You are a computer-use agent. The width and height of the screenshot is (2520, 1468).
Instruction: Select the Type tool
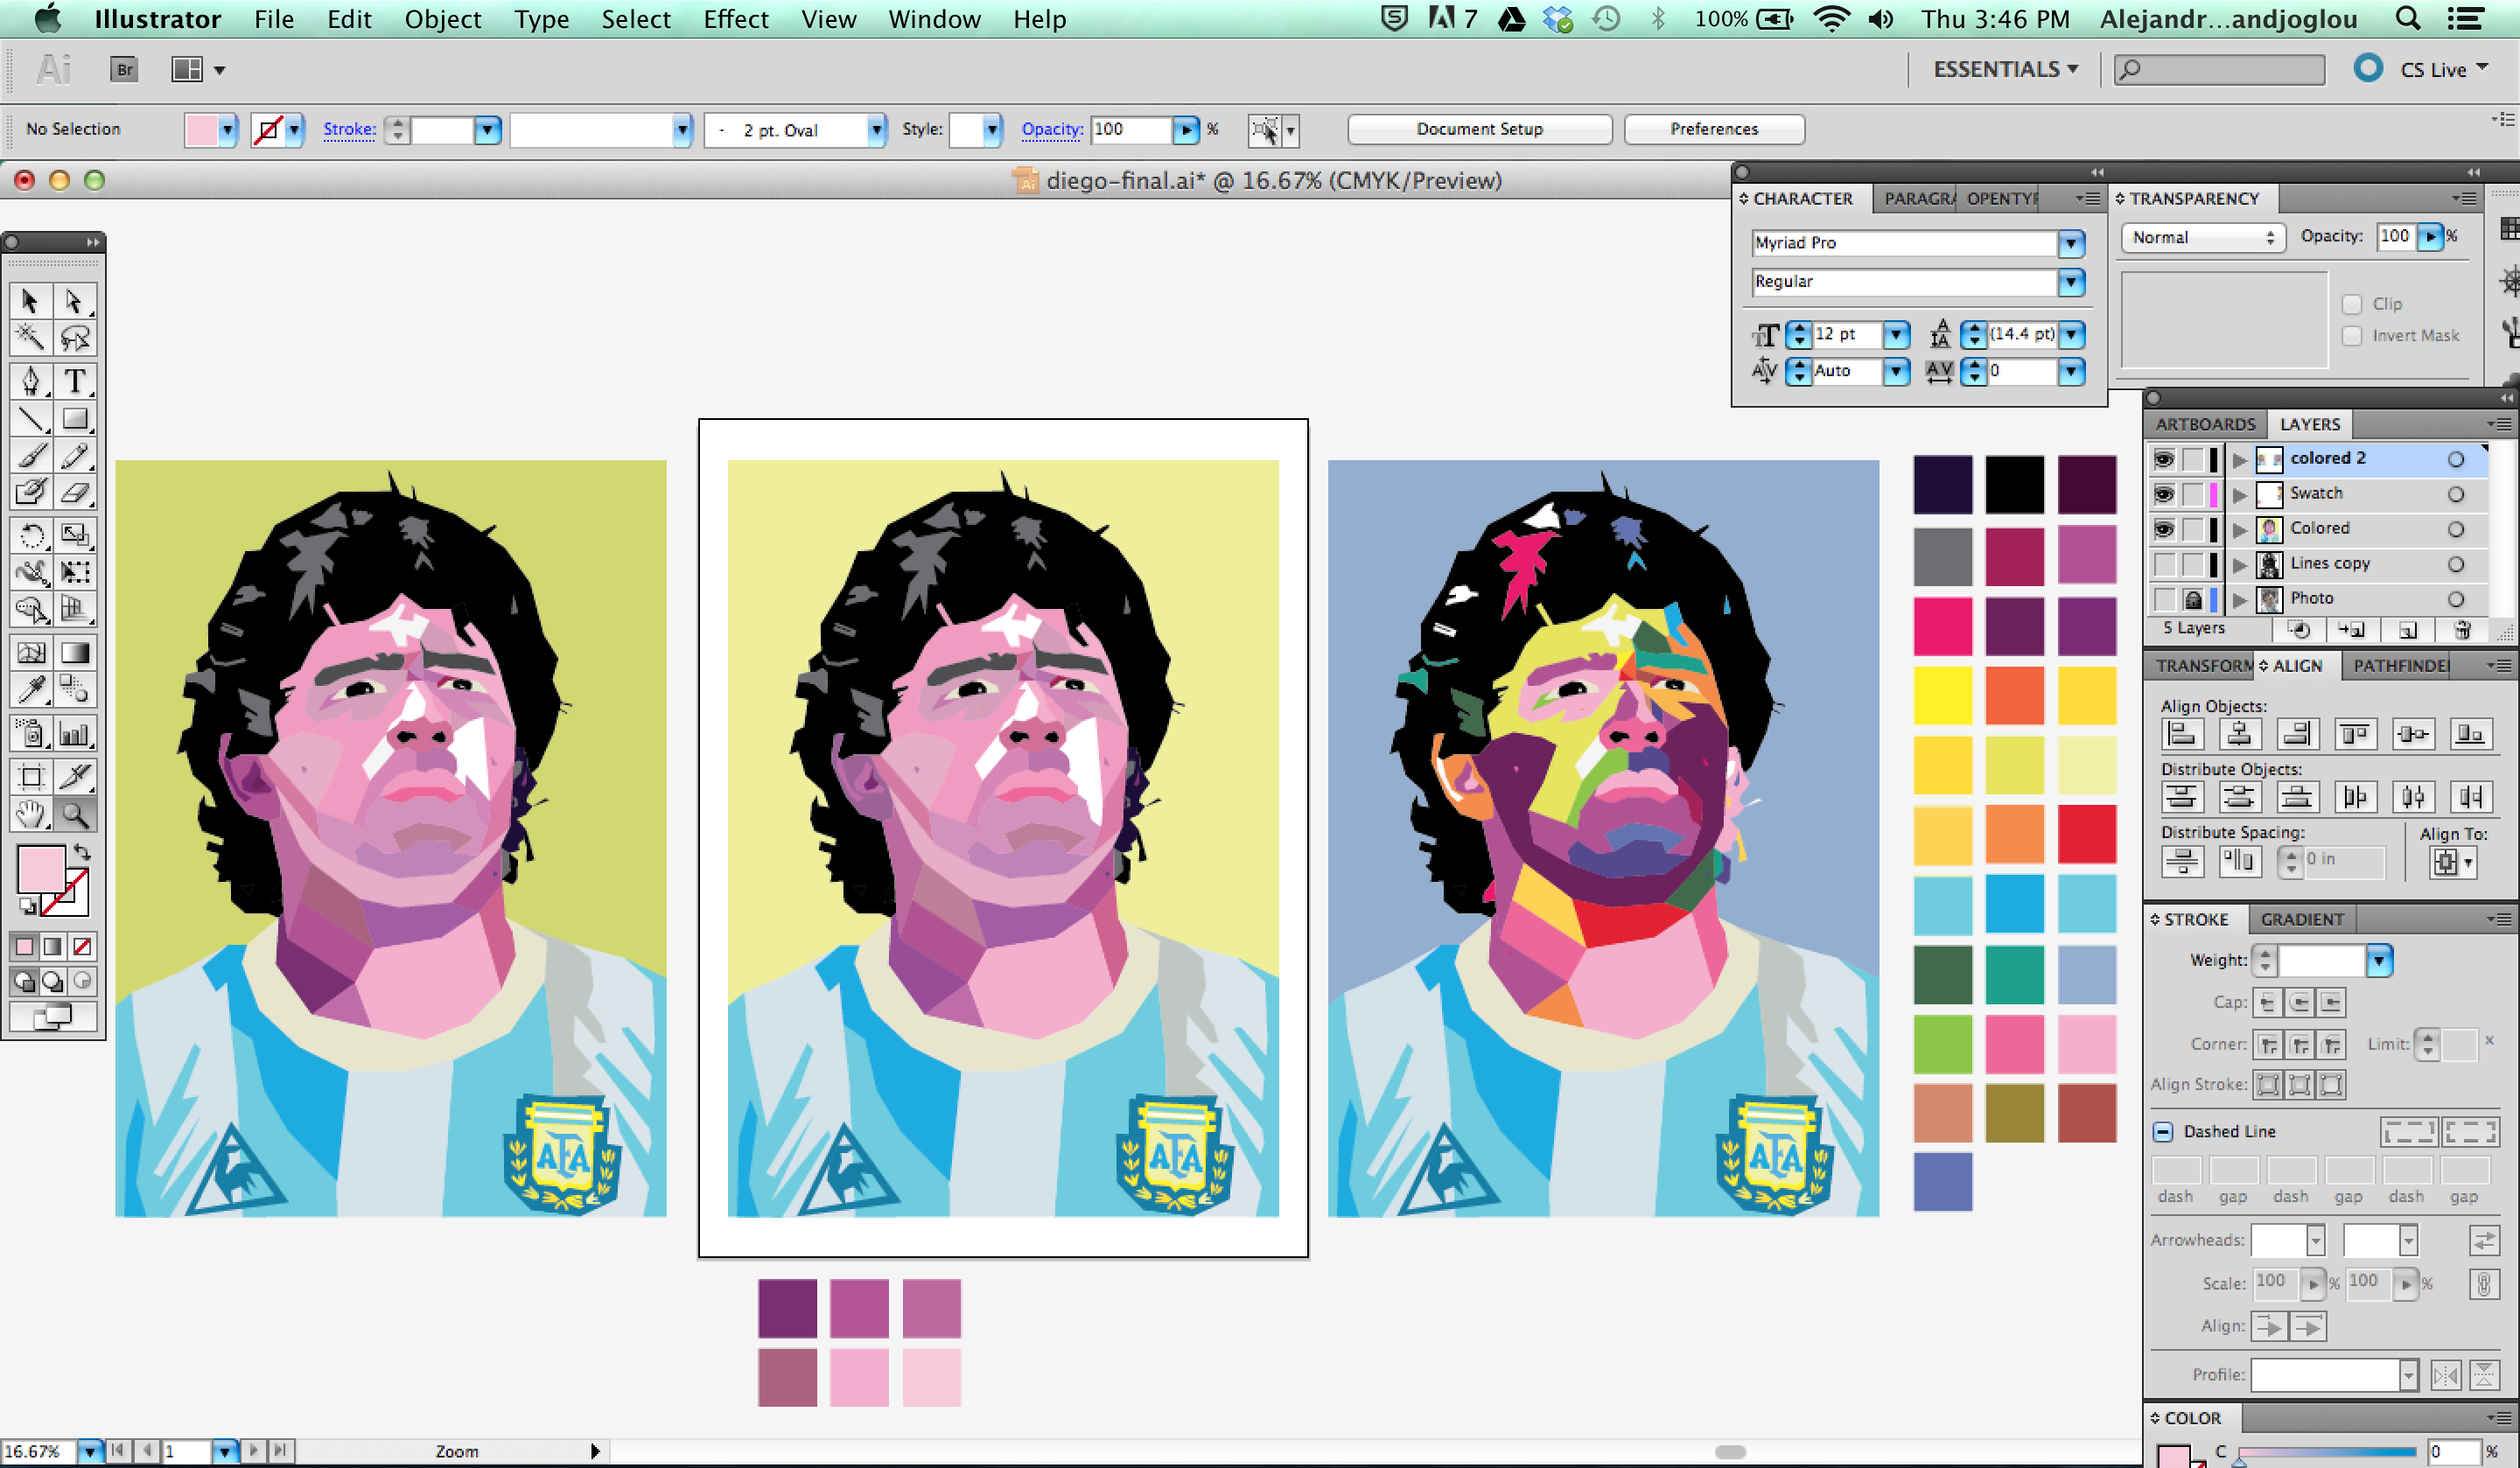74,381
